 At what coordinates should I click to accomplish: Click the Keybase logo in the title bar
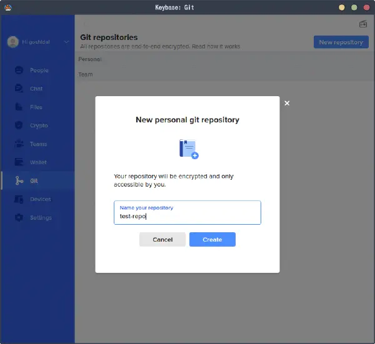point(8,7)
